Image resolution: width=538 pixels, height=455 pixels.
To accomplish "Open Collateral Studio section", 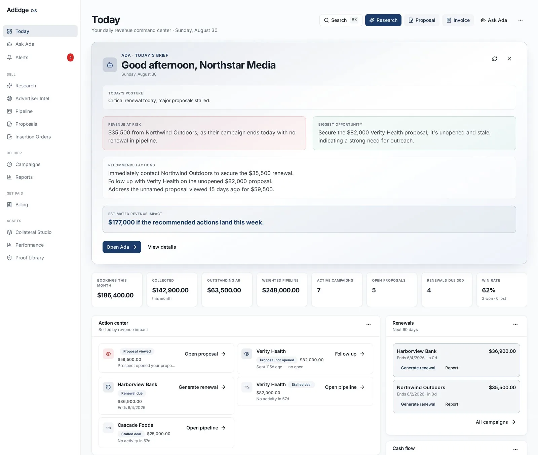I will [x=40, y=232].
